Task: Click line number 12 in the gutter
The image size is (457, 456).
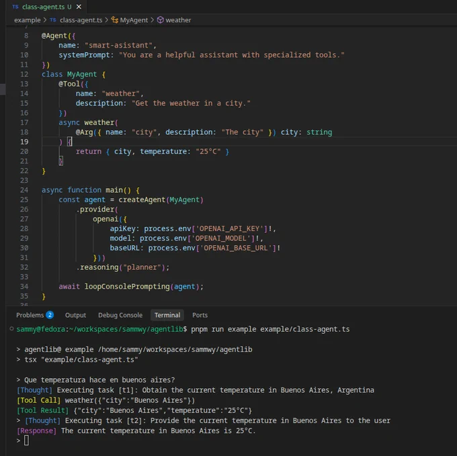Action: pos(24,75)
